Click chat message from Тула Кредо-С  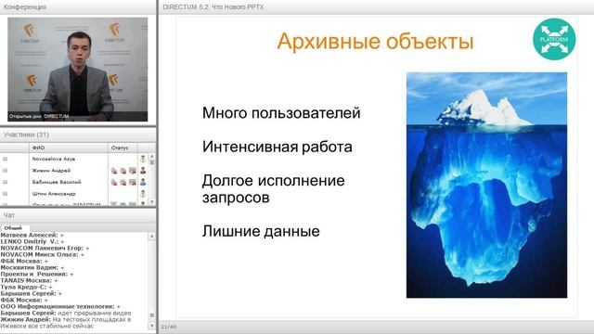point(27,287)
